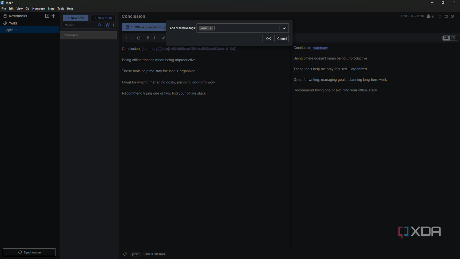Open the Go menu
Image resolution: width=460 pixels, height=259 pixels.
(x=27, y=9)
